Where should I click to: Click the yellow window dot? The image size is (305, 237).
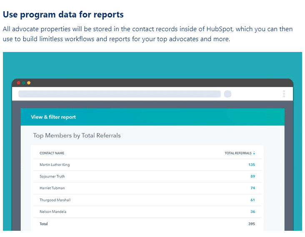(29, 83)
